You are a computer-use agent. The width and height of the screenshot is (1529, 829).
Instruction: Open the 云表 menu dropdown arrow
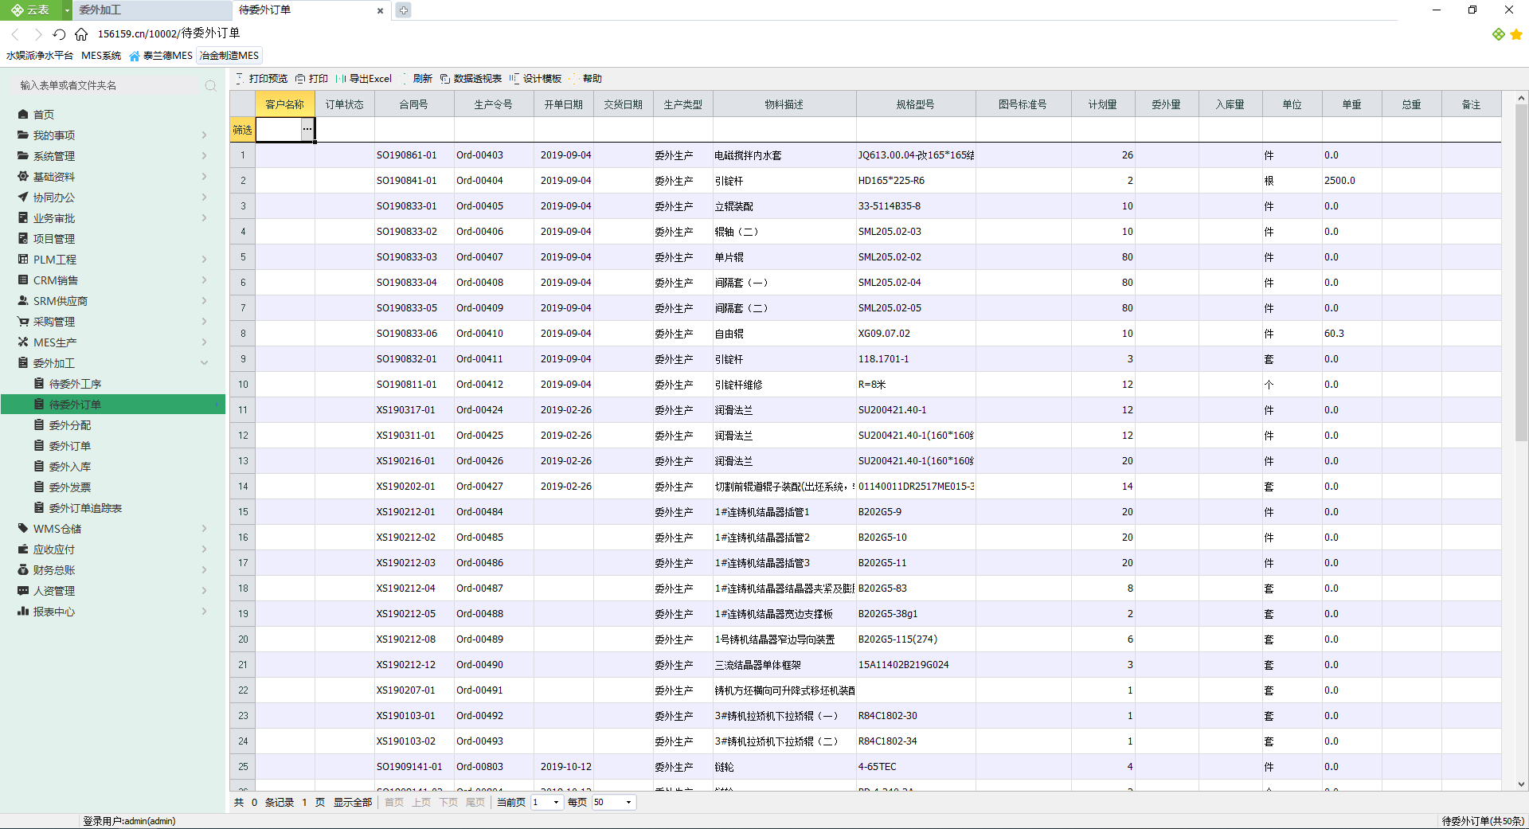[67, 10]
